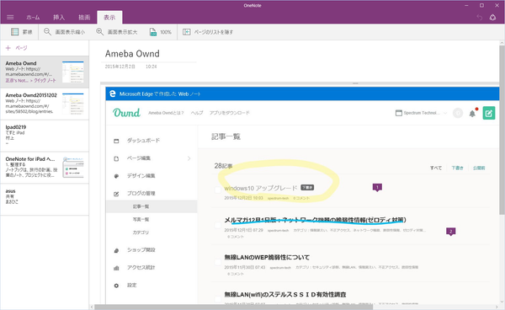This screenshot has width=505, height=310.
Task: Click the 設定 gear icon
Action: point(116,286)
